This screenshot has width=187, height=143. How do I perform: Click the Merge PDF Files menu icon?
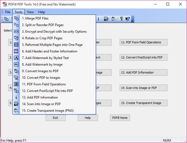pos(16,18)
